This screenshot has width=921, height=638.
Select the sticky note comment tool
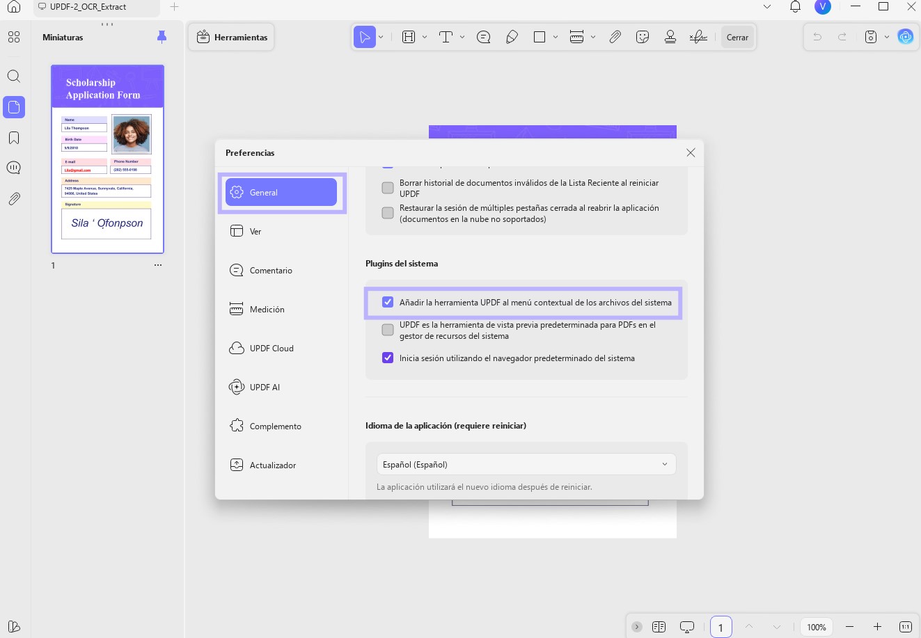(484, 38)
